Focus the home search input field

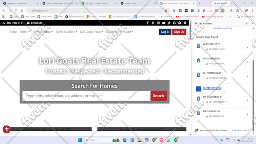(83, 96)
